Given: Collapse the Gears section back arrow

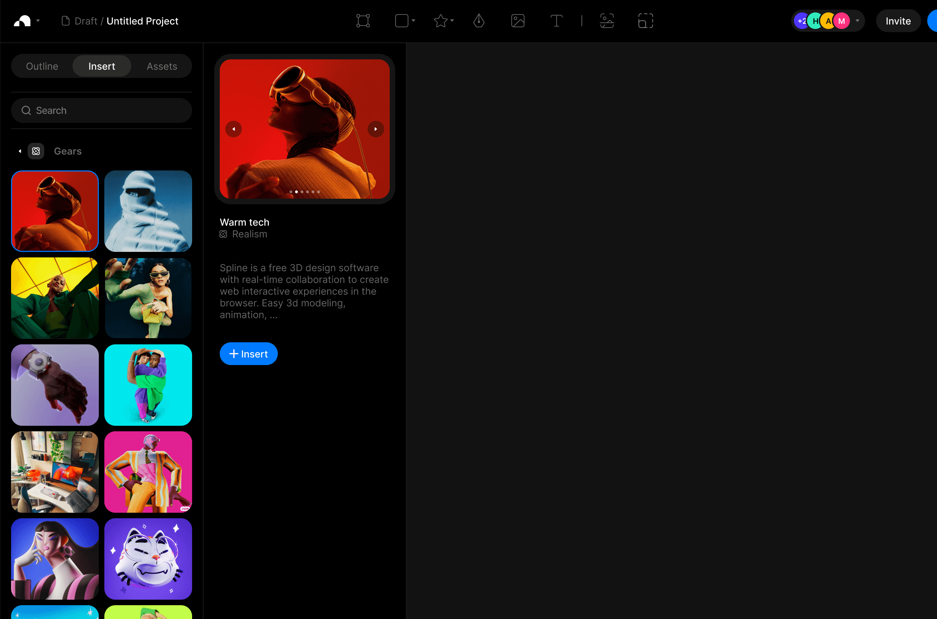Looking at the screenshot, I should click(x=20, y=151).
